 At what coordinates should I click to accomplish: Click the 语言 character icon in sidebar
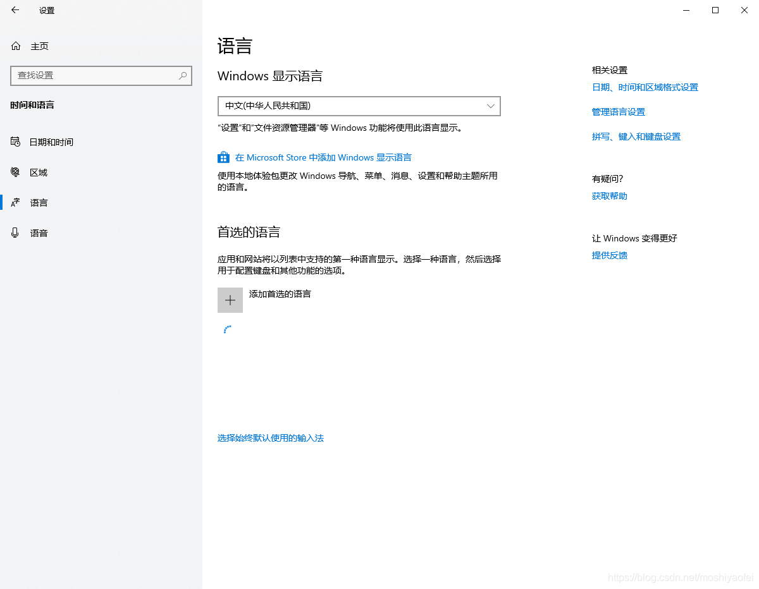coord(16,202)
